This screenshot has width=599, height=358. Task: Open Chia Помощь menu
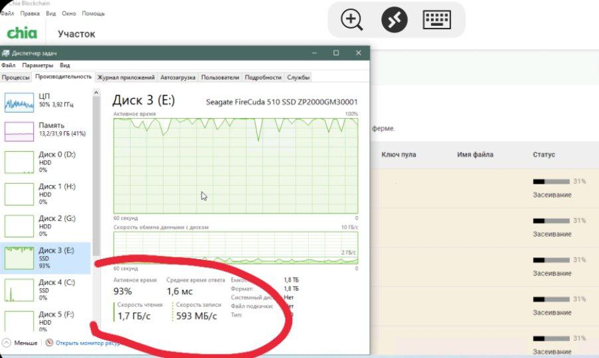pyautogui.click(x=93, y=13)
